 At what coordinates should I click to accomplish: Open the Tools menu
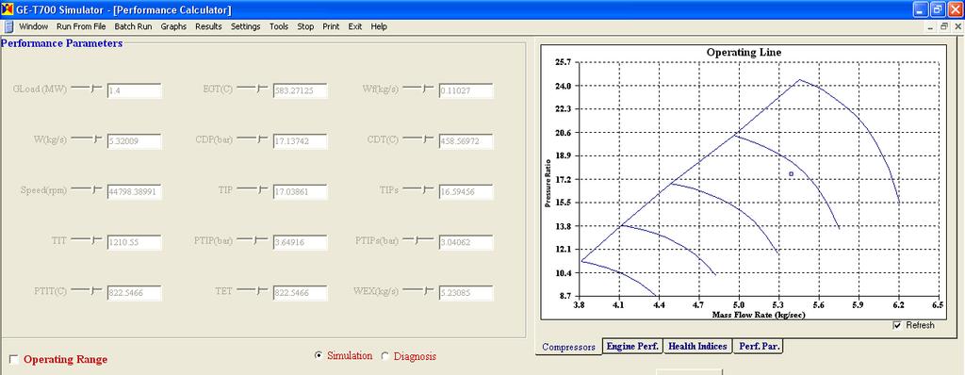pyautogui.click(x=279, y=26)
